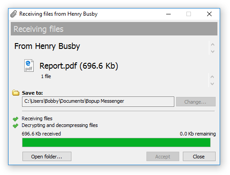Image resolution: width=230 pixels, height=175 pixels.
Task: Click the 1 file count text
Action: click(46, 76)
